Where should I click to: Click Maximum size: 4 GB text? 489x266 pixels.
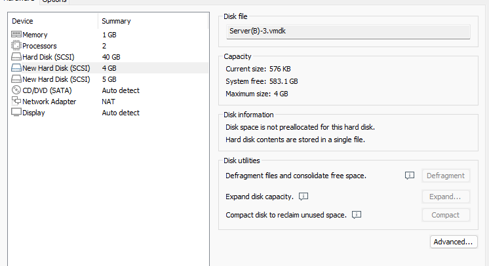[257, 94]
